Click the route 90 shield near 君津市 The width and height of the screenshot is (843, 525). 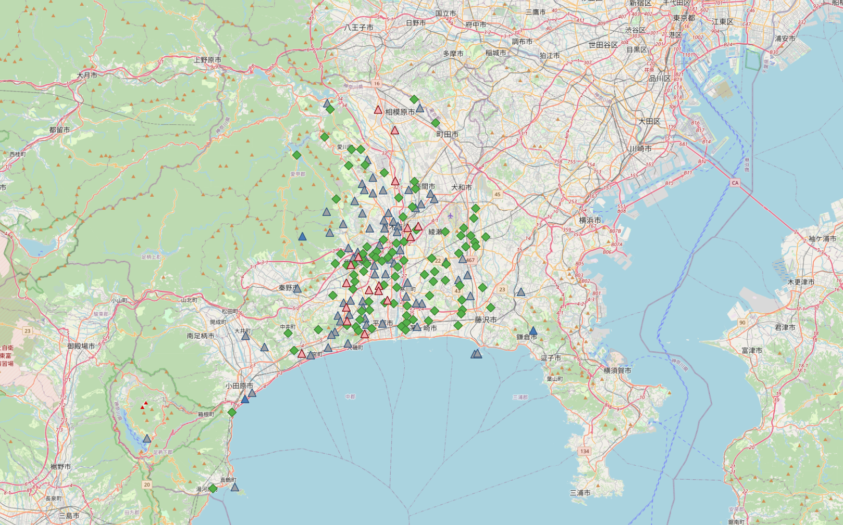[742, 323]
